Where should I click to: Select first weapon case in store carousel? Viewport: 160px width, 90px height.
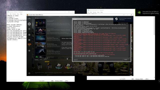pos(39,66)
